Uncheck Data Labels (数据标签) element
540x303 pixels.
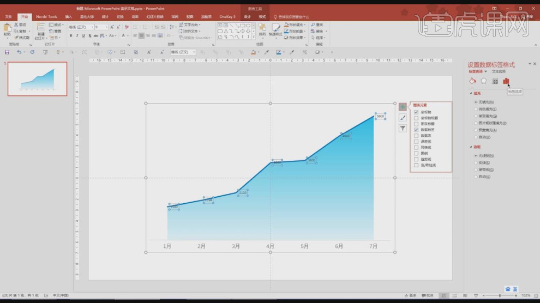(x=416, y=130)
